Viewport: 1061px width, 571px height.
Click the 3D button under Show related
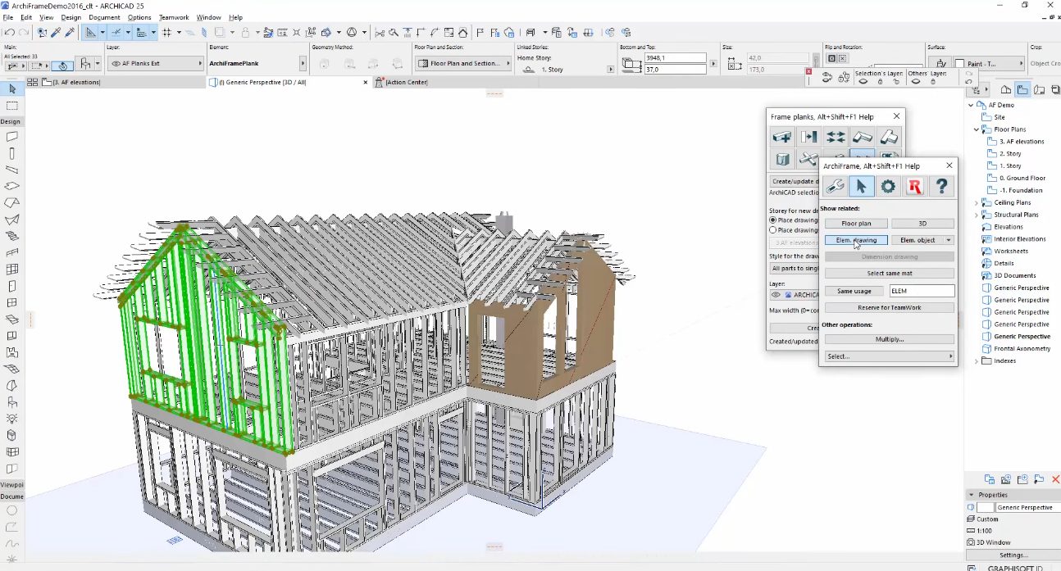click(x=922, y=224)
